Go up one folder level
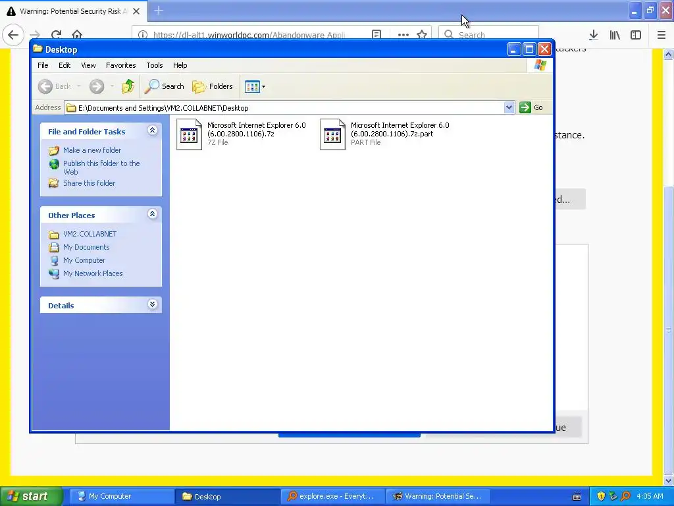 click(x=128, y=86)
